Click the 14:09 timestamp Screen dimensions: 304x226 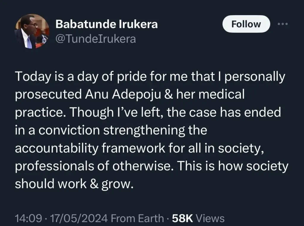28,219
